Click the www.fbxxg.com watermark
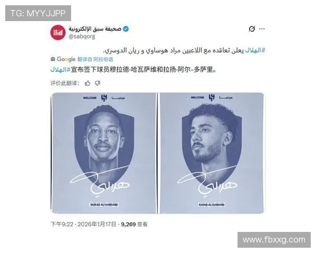The height and width of the screenshot is (253, 316). 274,240
